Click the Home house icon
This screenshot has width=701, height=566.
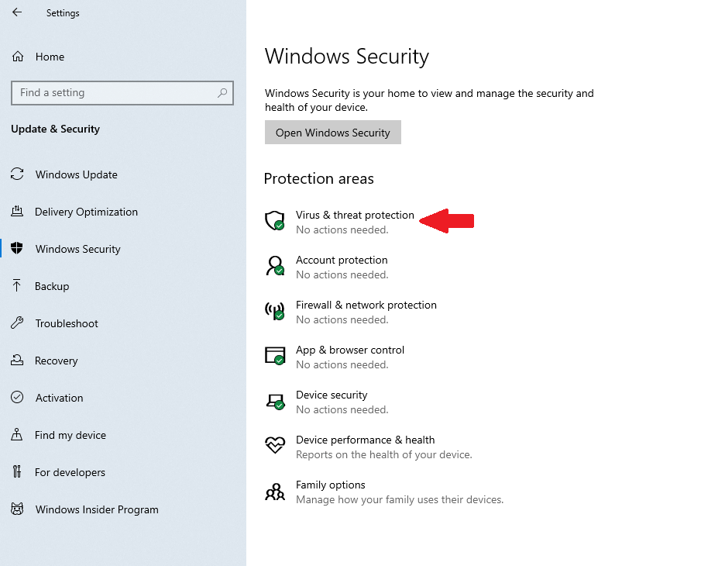pos(18,57)
